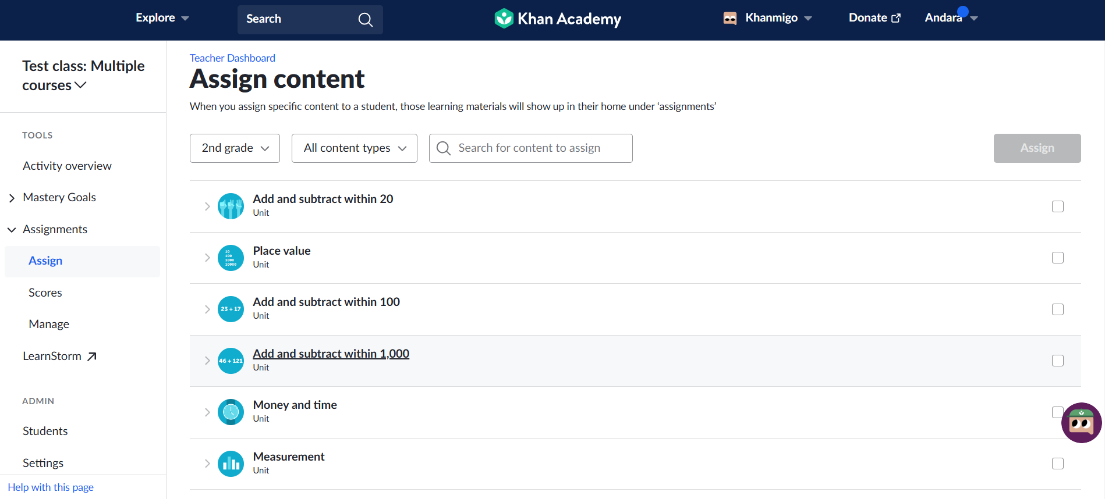Check the Measurement checkbox
This screenshot has height=499, width=1105.
coord(1058,464)
